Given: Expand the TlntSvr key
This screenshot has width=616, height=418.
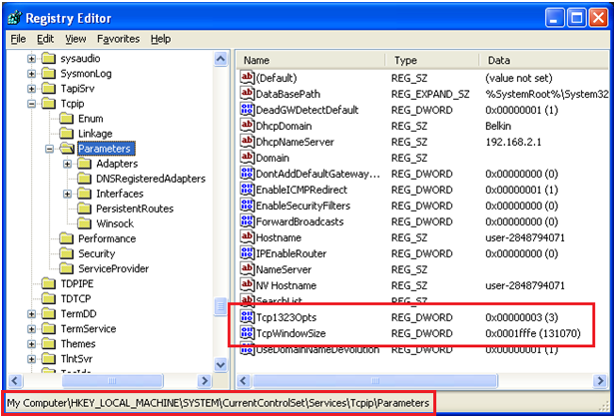Looking at the screenshot, I should [31, 359].
